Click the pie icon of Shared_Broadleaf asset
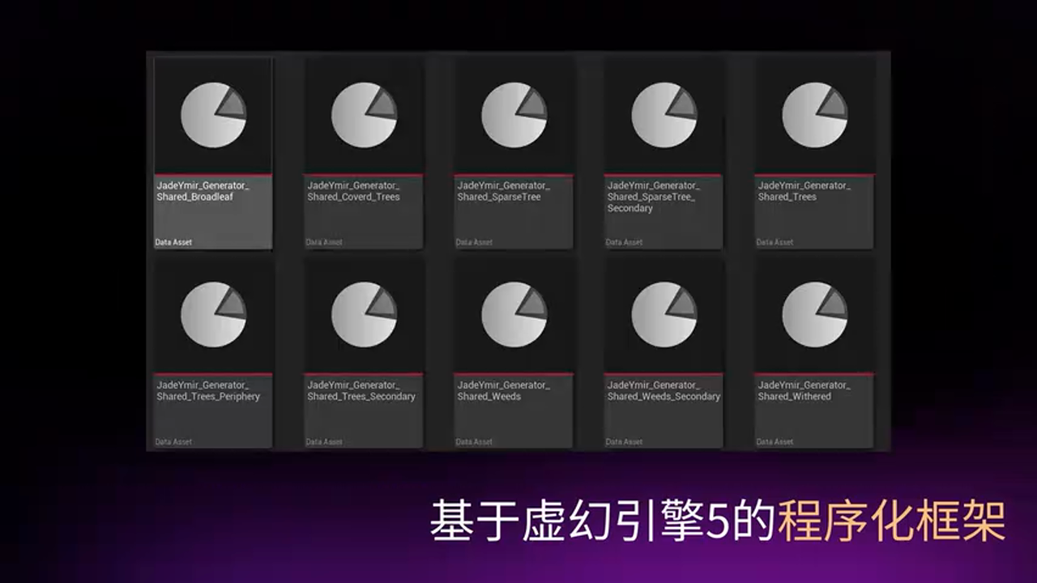The width and height of the screenshot is (1037, 583). tap(213, 115)
